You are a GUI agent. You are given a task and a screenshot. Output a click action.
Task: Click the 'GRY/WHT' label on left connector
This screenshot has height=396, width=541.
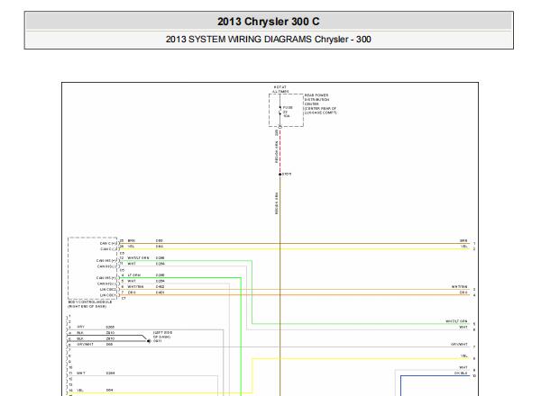tap(85, 345)
